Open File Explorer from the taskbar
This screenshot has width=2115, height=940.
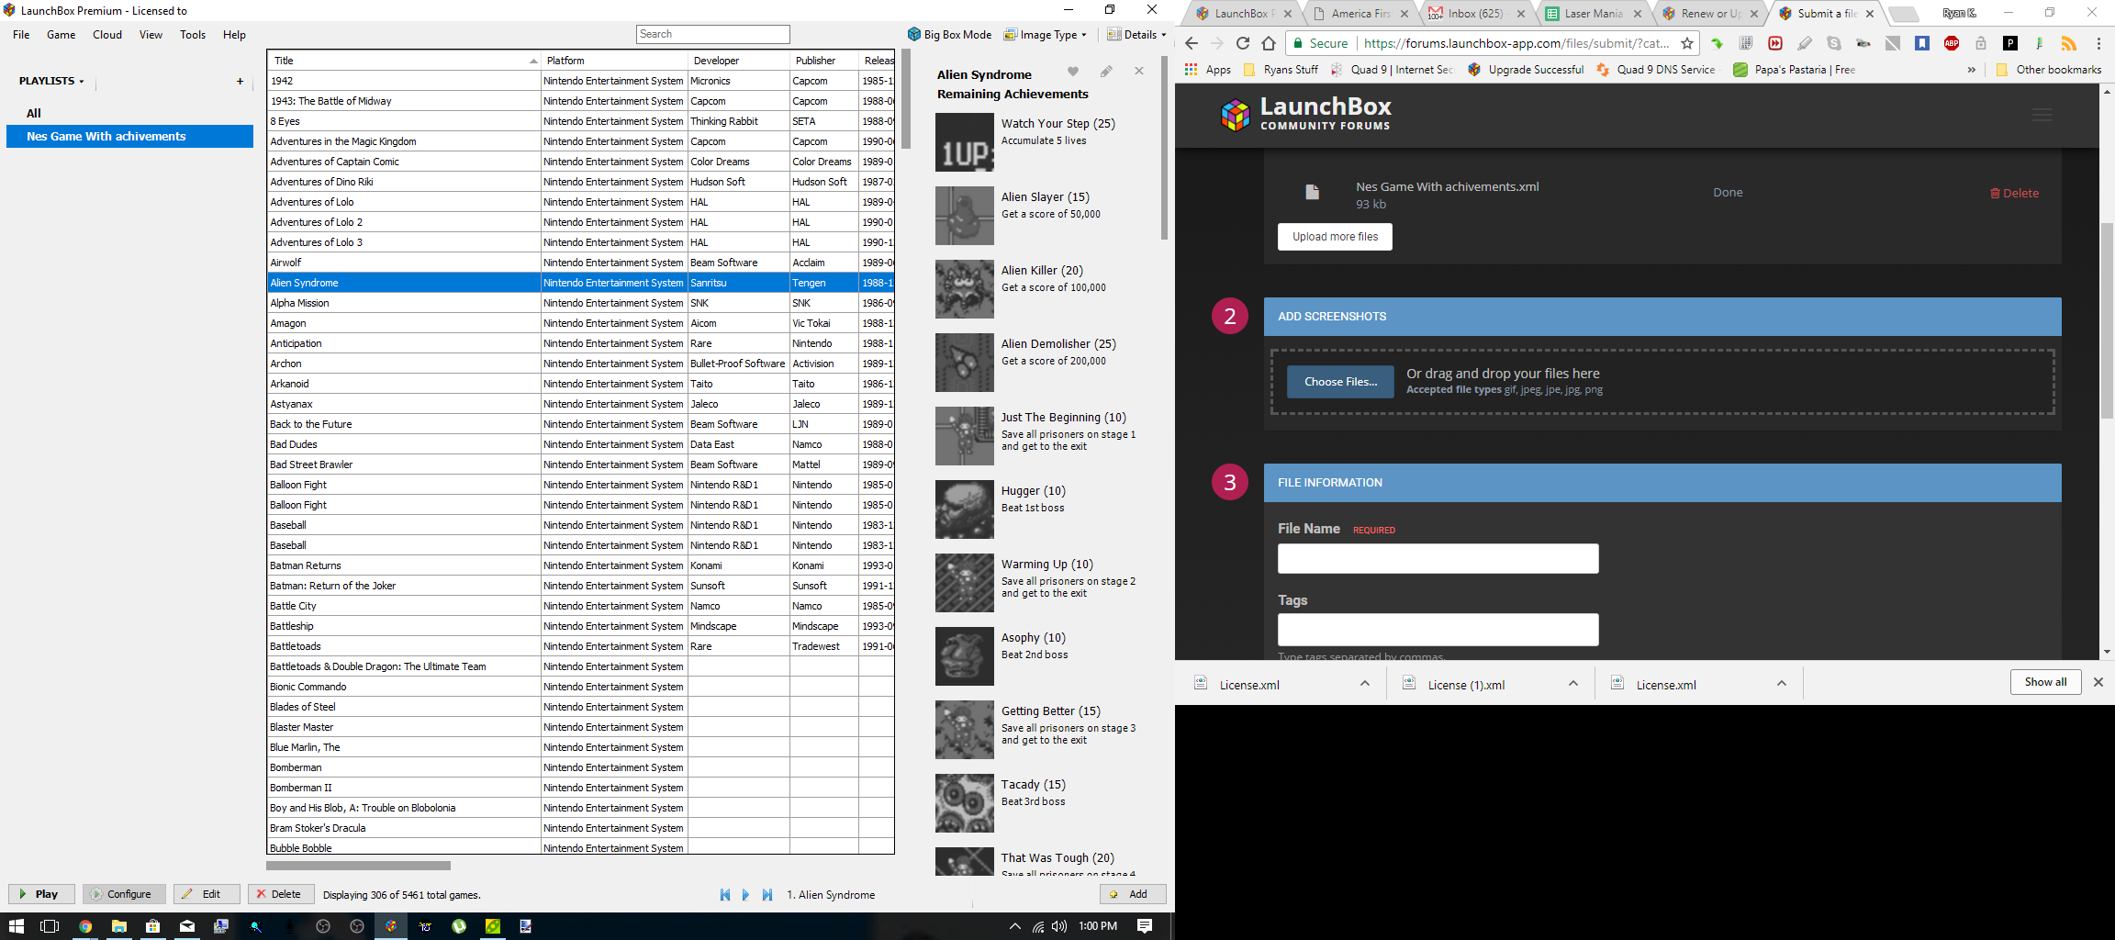coord(118,926)
